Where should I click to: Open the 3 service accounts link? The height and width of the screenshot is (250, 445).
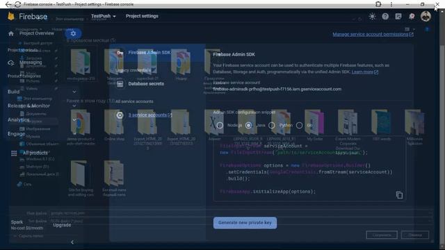pos(150,115)
